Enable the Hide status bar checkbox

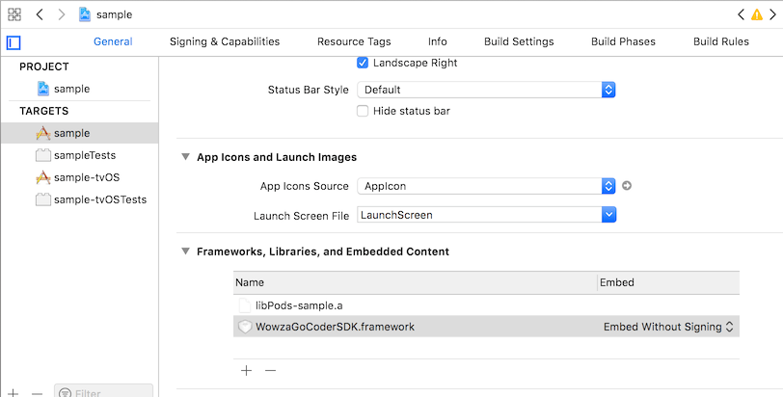(x=363, y=111)
